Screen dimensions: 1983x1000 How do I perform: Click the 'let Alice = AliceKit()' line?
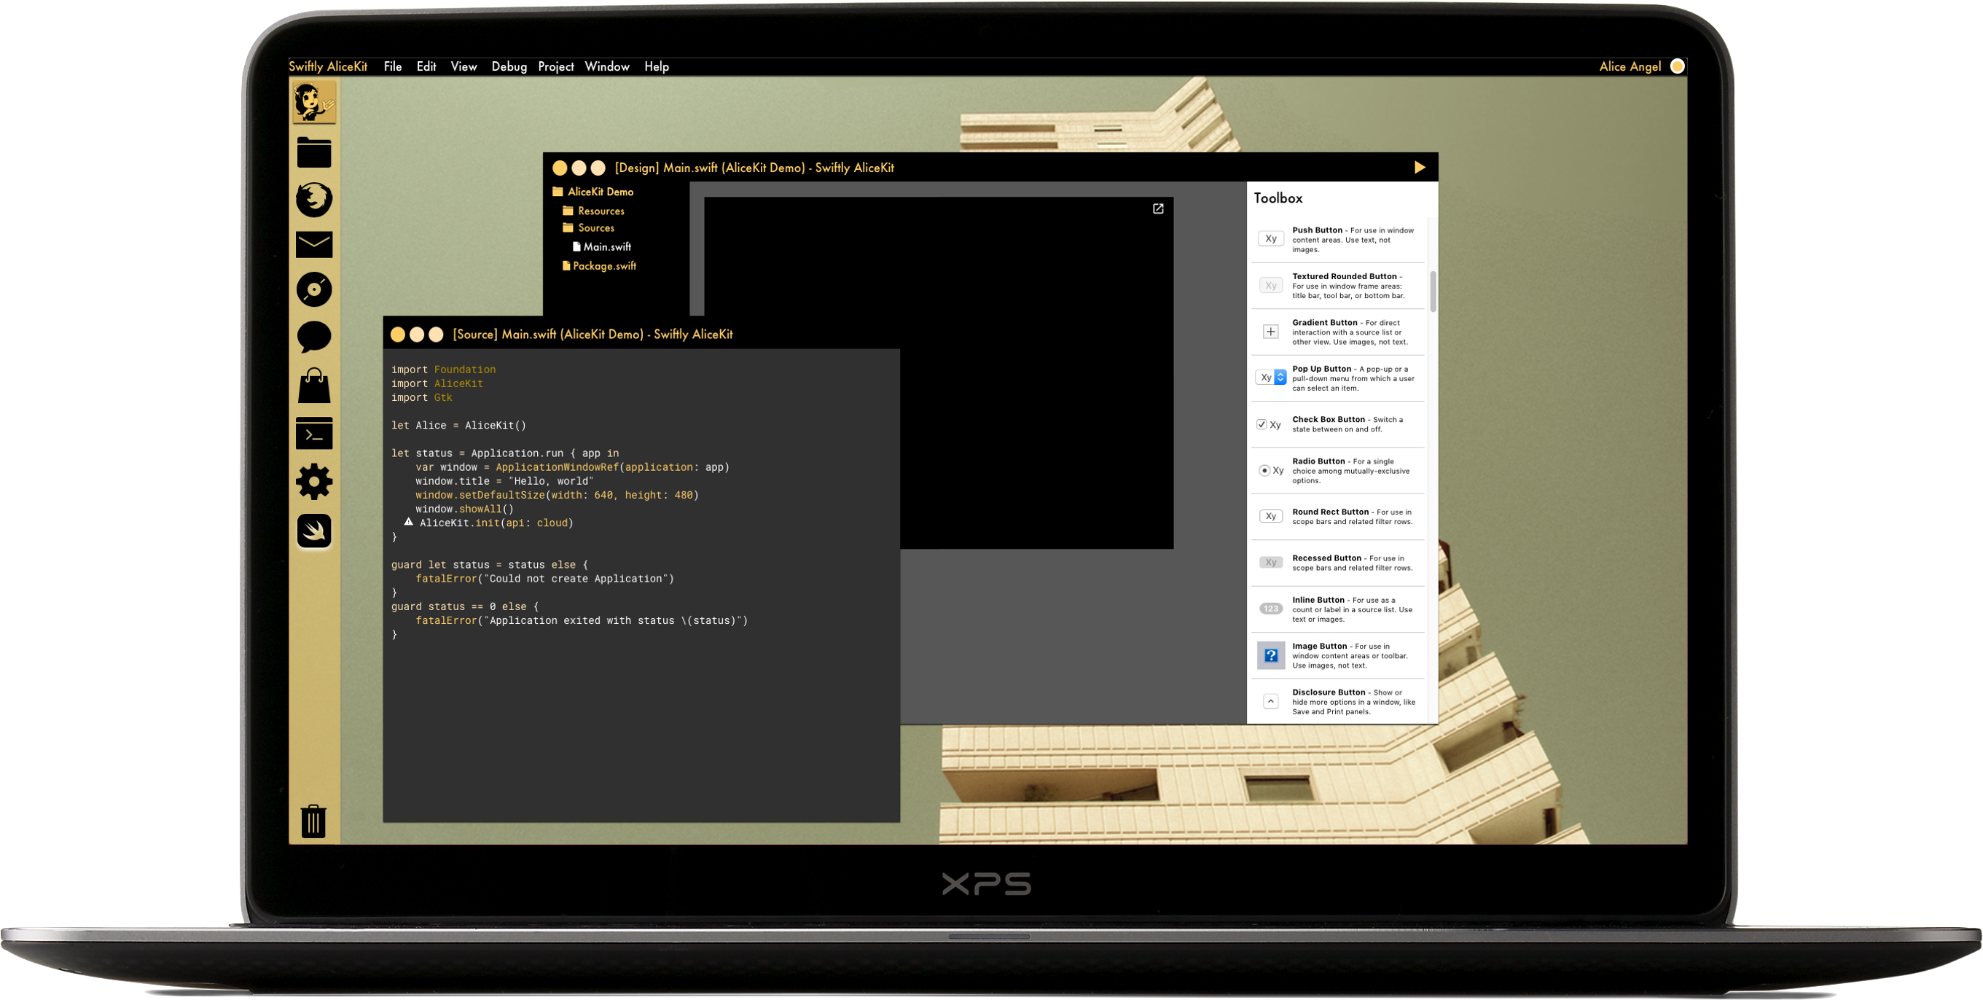458,425
